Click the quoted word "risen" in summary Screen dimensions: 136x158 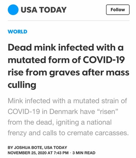click(107, 111)
